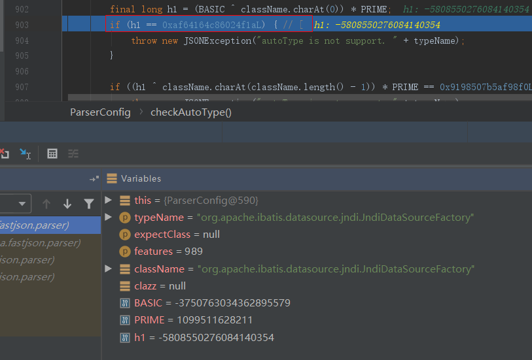Viewport: 532px width, 360px height.
Task: Click the restore layout pin icon
Action: 94,178
